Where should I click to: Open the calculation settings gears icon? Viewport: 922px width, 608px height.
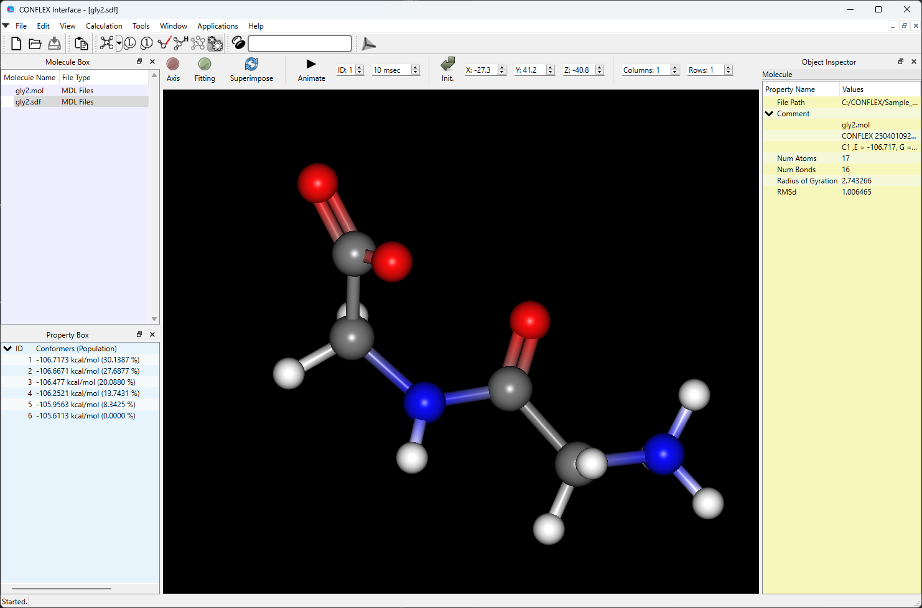click(215, 44)
